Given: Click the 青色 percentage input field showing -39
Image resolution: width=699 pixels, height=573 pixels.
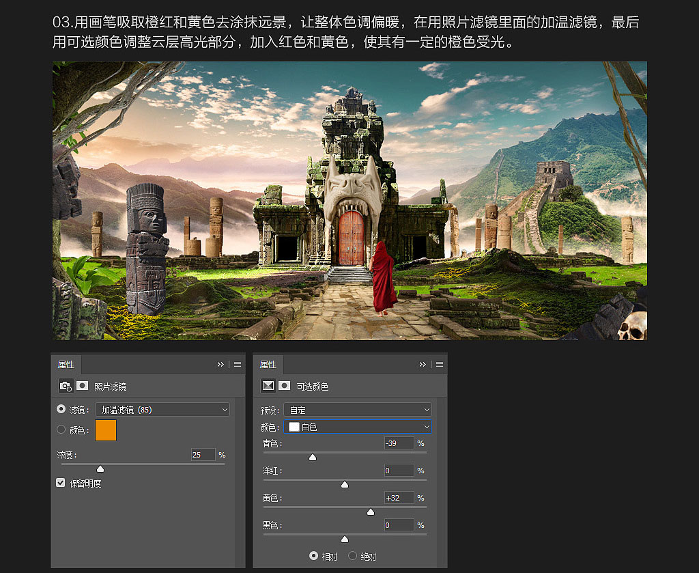Looking at the screenshot, I should tap(399, 443).
